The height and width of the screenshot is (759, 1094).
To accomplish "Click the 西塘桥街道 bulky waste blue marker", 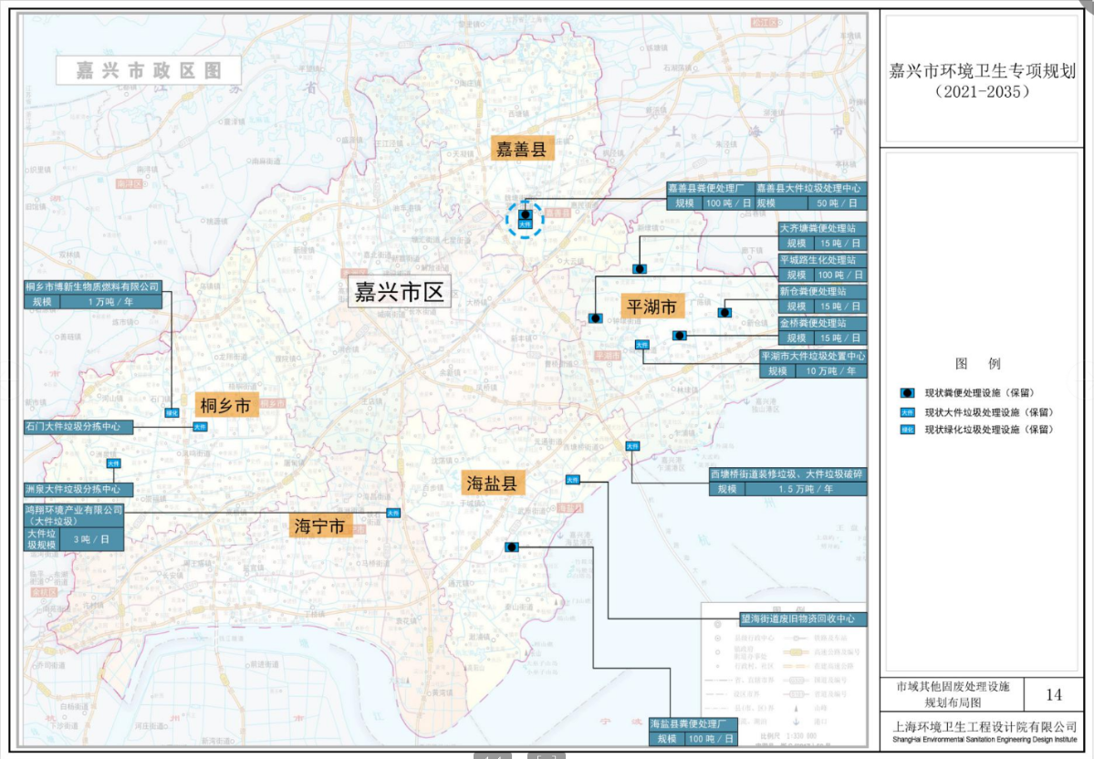I will coord(632,446).
